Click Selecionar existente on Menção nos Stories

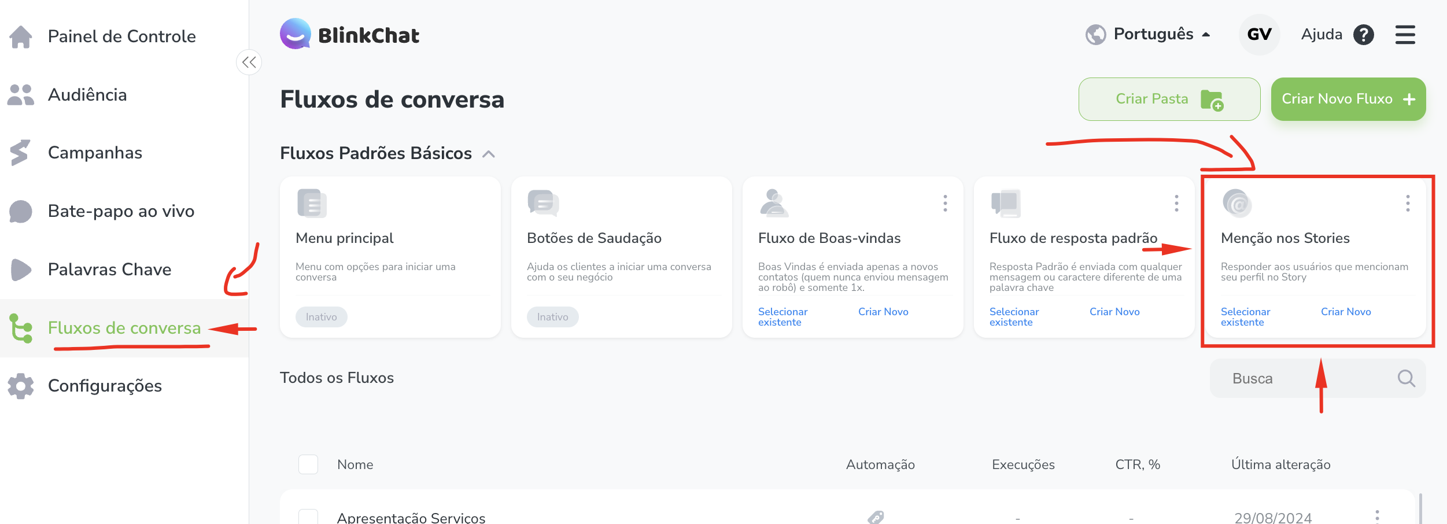pyautogui.click(x=1245, y=317)
